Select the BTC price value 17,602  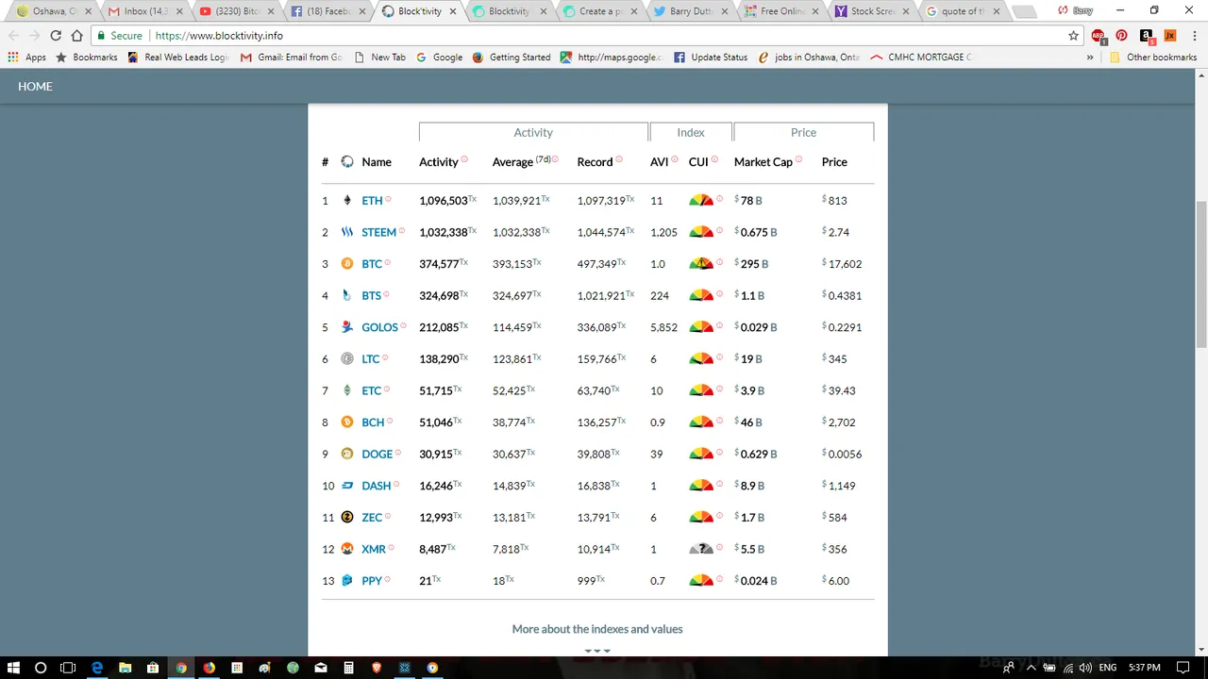click(x=845, y=264)
